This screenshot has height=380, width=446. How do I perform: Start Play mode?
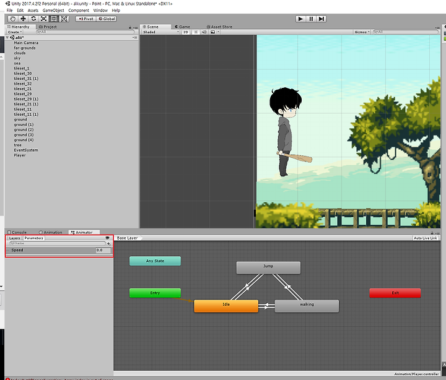point(300,19)
